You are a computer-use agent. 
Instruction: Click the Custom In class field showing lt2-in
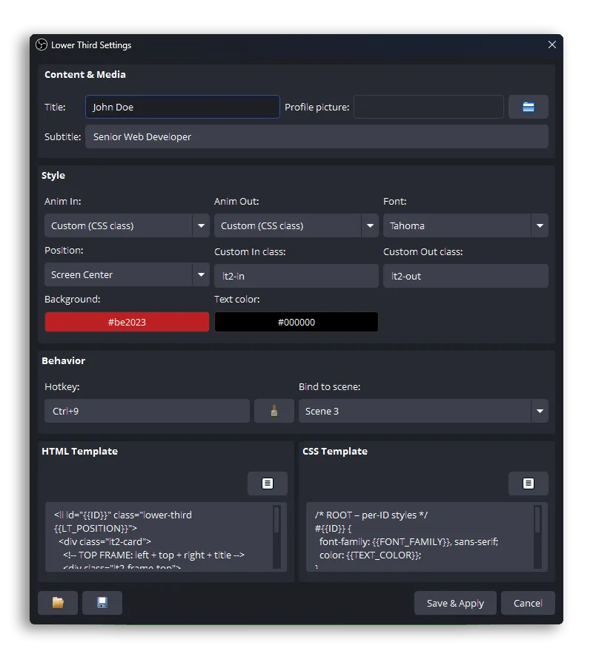click(x=296, y=275)
